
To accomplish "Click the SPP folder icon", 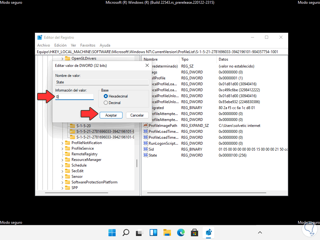I will (67, 187).
